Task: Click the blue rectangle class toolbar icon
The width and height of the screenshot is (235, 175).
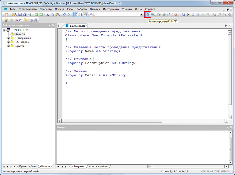Action: click(x=21, y=20)
